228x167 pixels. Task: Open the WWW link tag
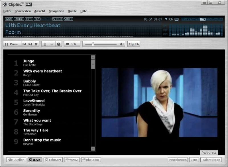coord(9,19)
